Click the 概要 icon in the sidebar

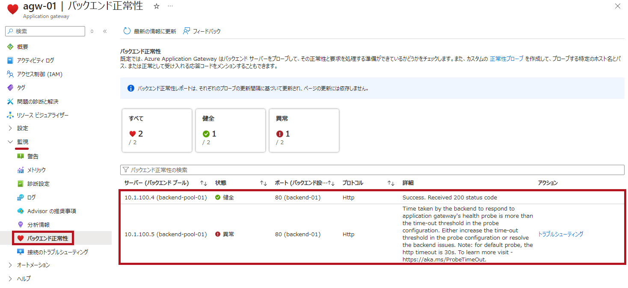[x=11, y=47]
